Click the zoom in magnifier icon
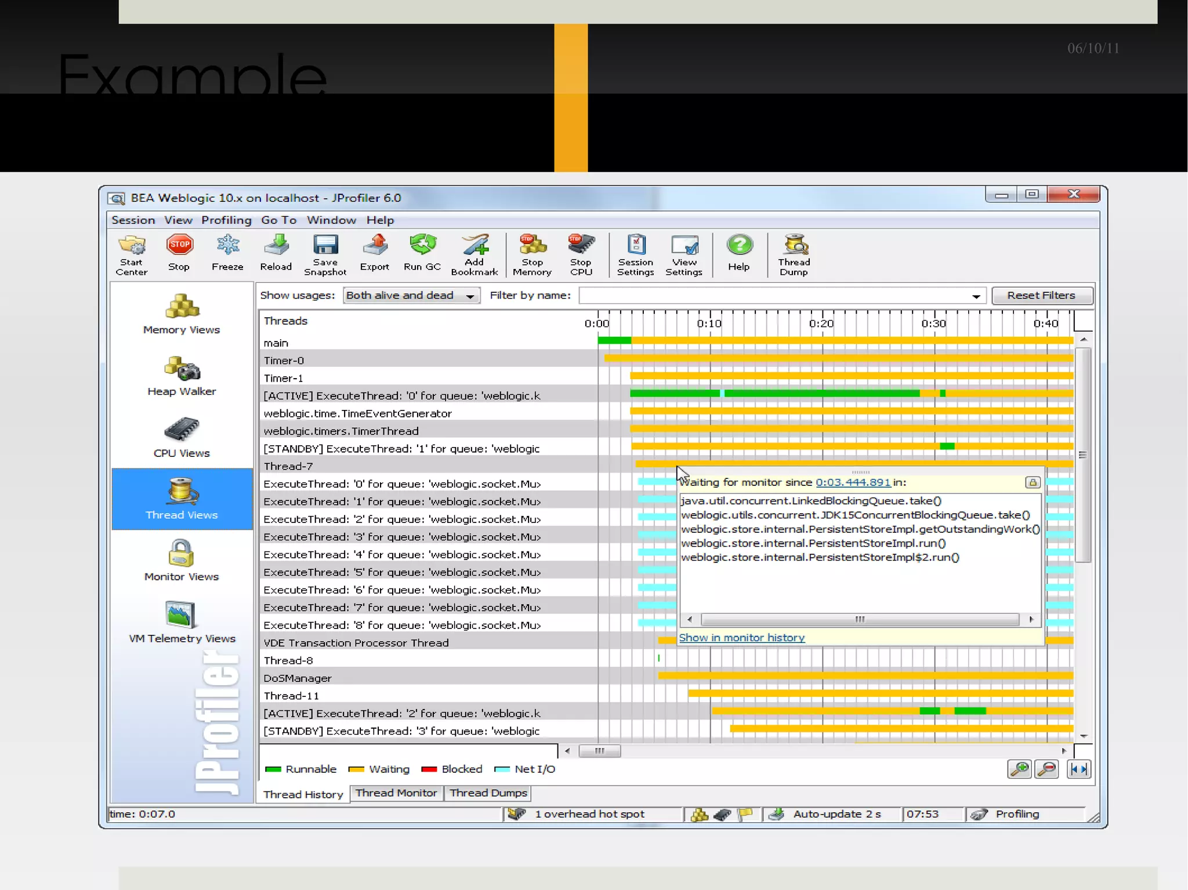1188x890 pixels. click(x=1019, y=769)
